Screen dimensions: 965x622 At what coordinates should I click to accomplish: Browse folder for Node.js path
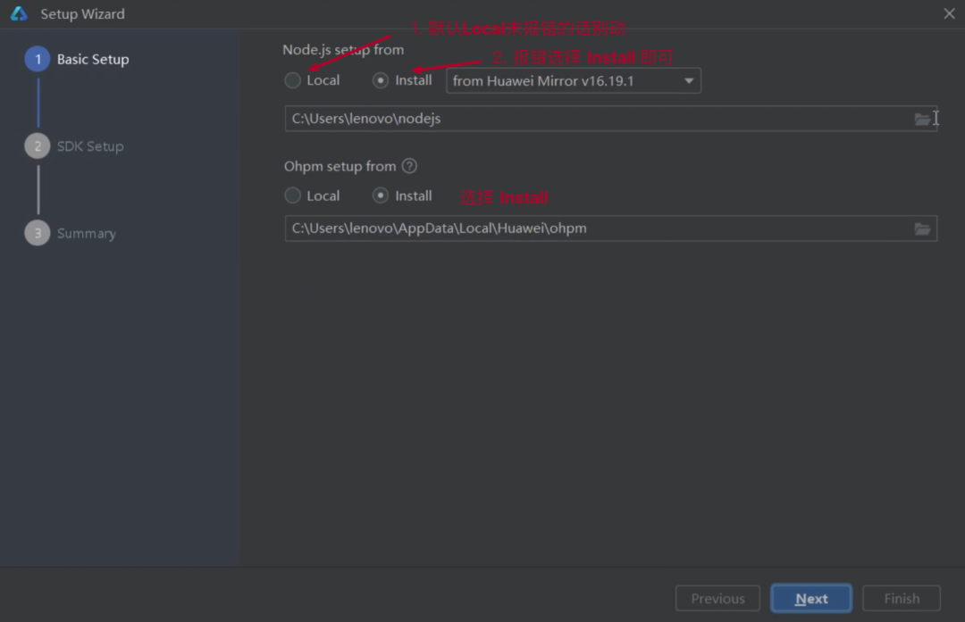point(922,119)
